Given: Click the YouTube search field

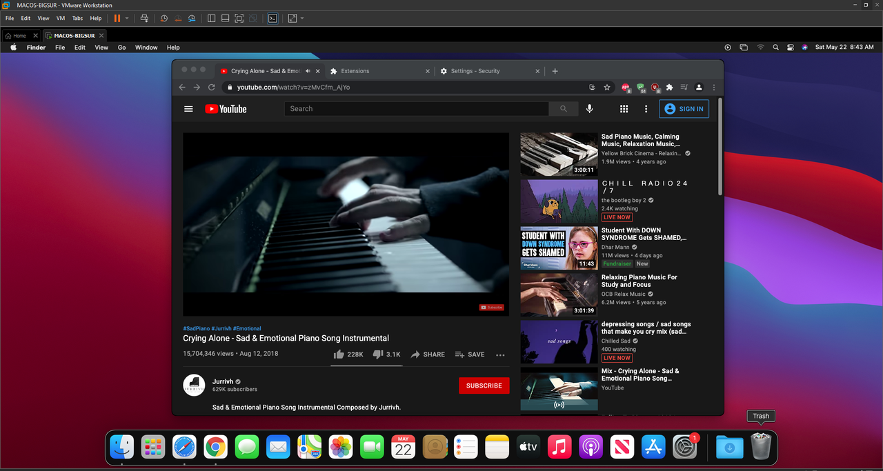Looking at the screenshot, I should pos(417,109).
